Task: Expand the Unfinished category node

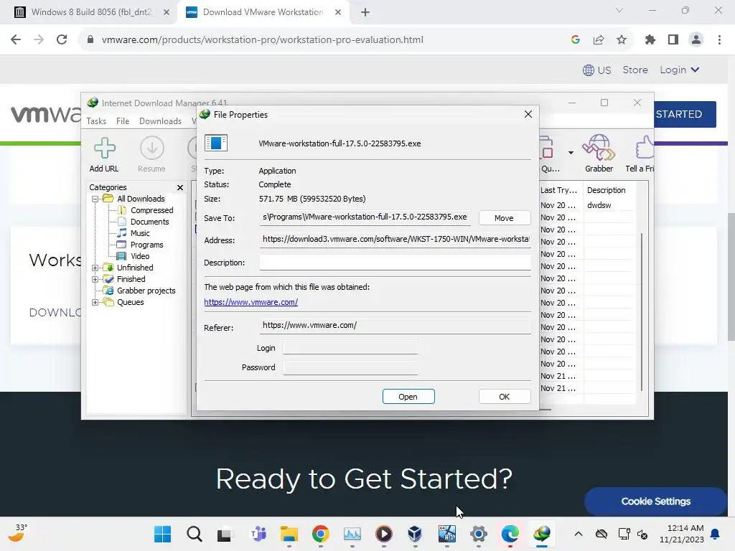Action: pos(95,268)
